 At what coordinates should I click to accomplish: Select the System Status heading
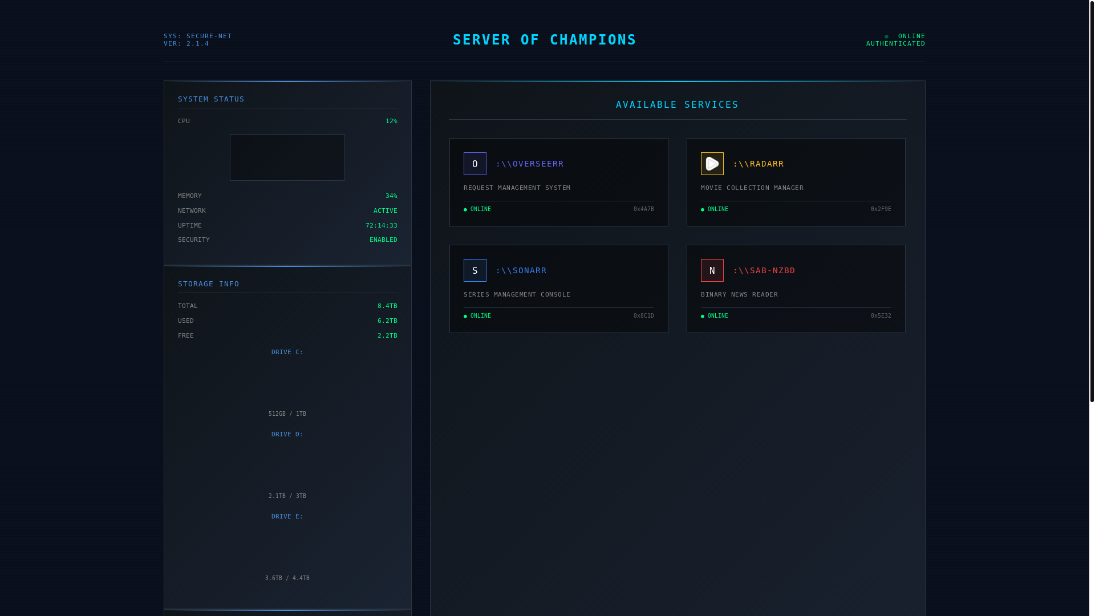tap(211, 99)
